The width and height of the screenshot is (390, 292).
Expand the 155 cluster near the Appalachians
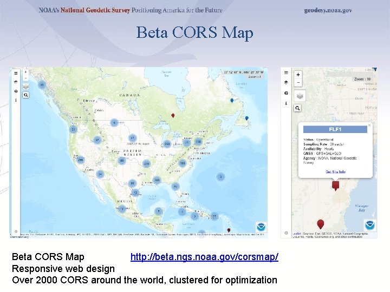(x=183, y=163)
